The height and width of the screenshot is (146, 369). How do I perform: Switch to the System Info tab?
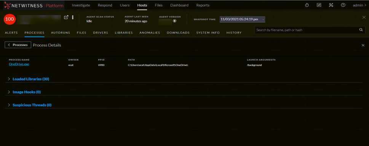[208, 33]
